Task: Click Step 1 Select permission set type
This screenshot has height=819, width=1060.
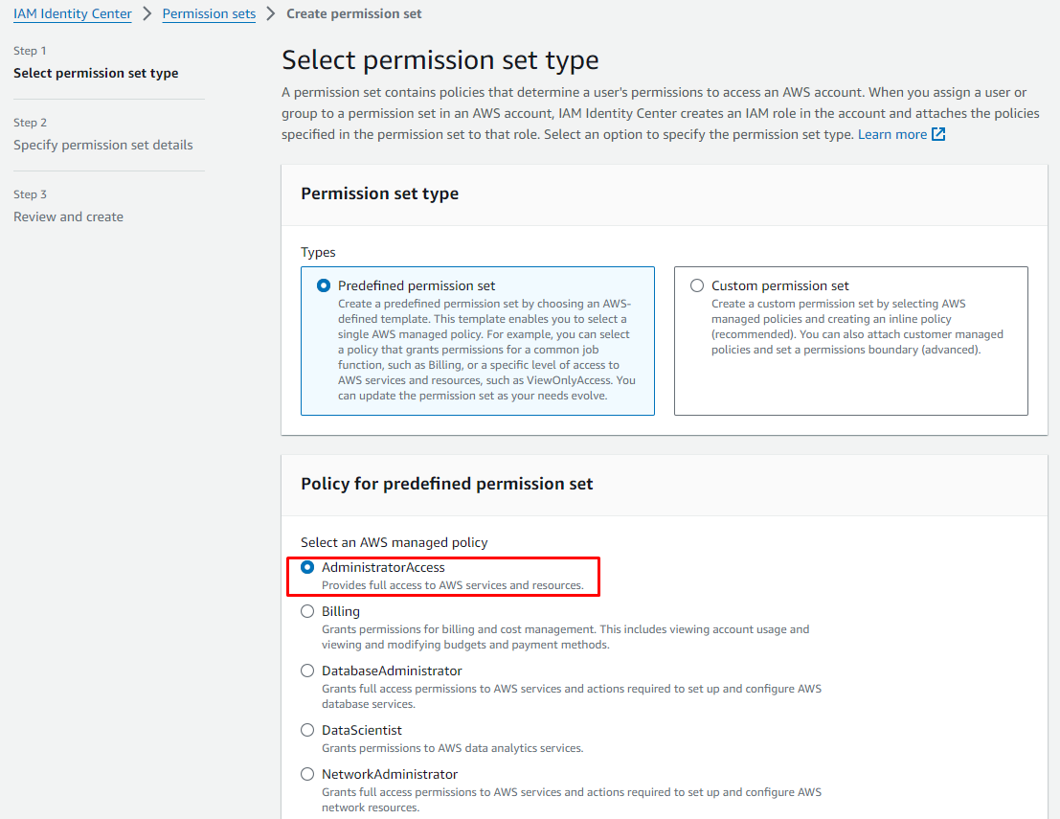Action: tap(96, 73)
